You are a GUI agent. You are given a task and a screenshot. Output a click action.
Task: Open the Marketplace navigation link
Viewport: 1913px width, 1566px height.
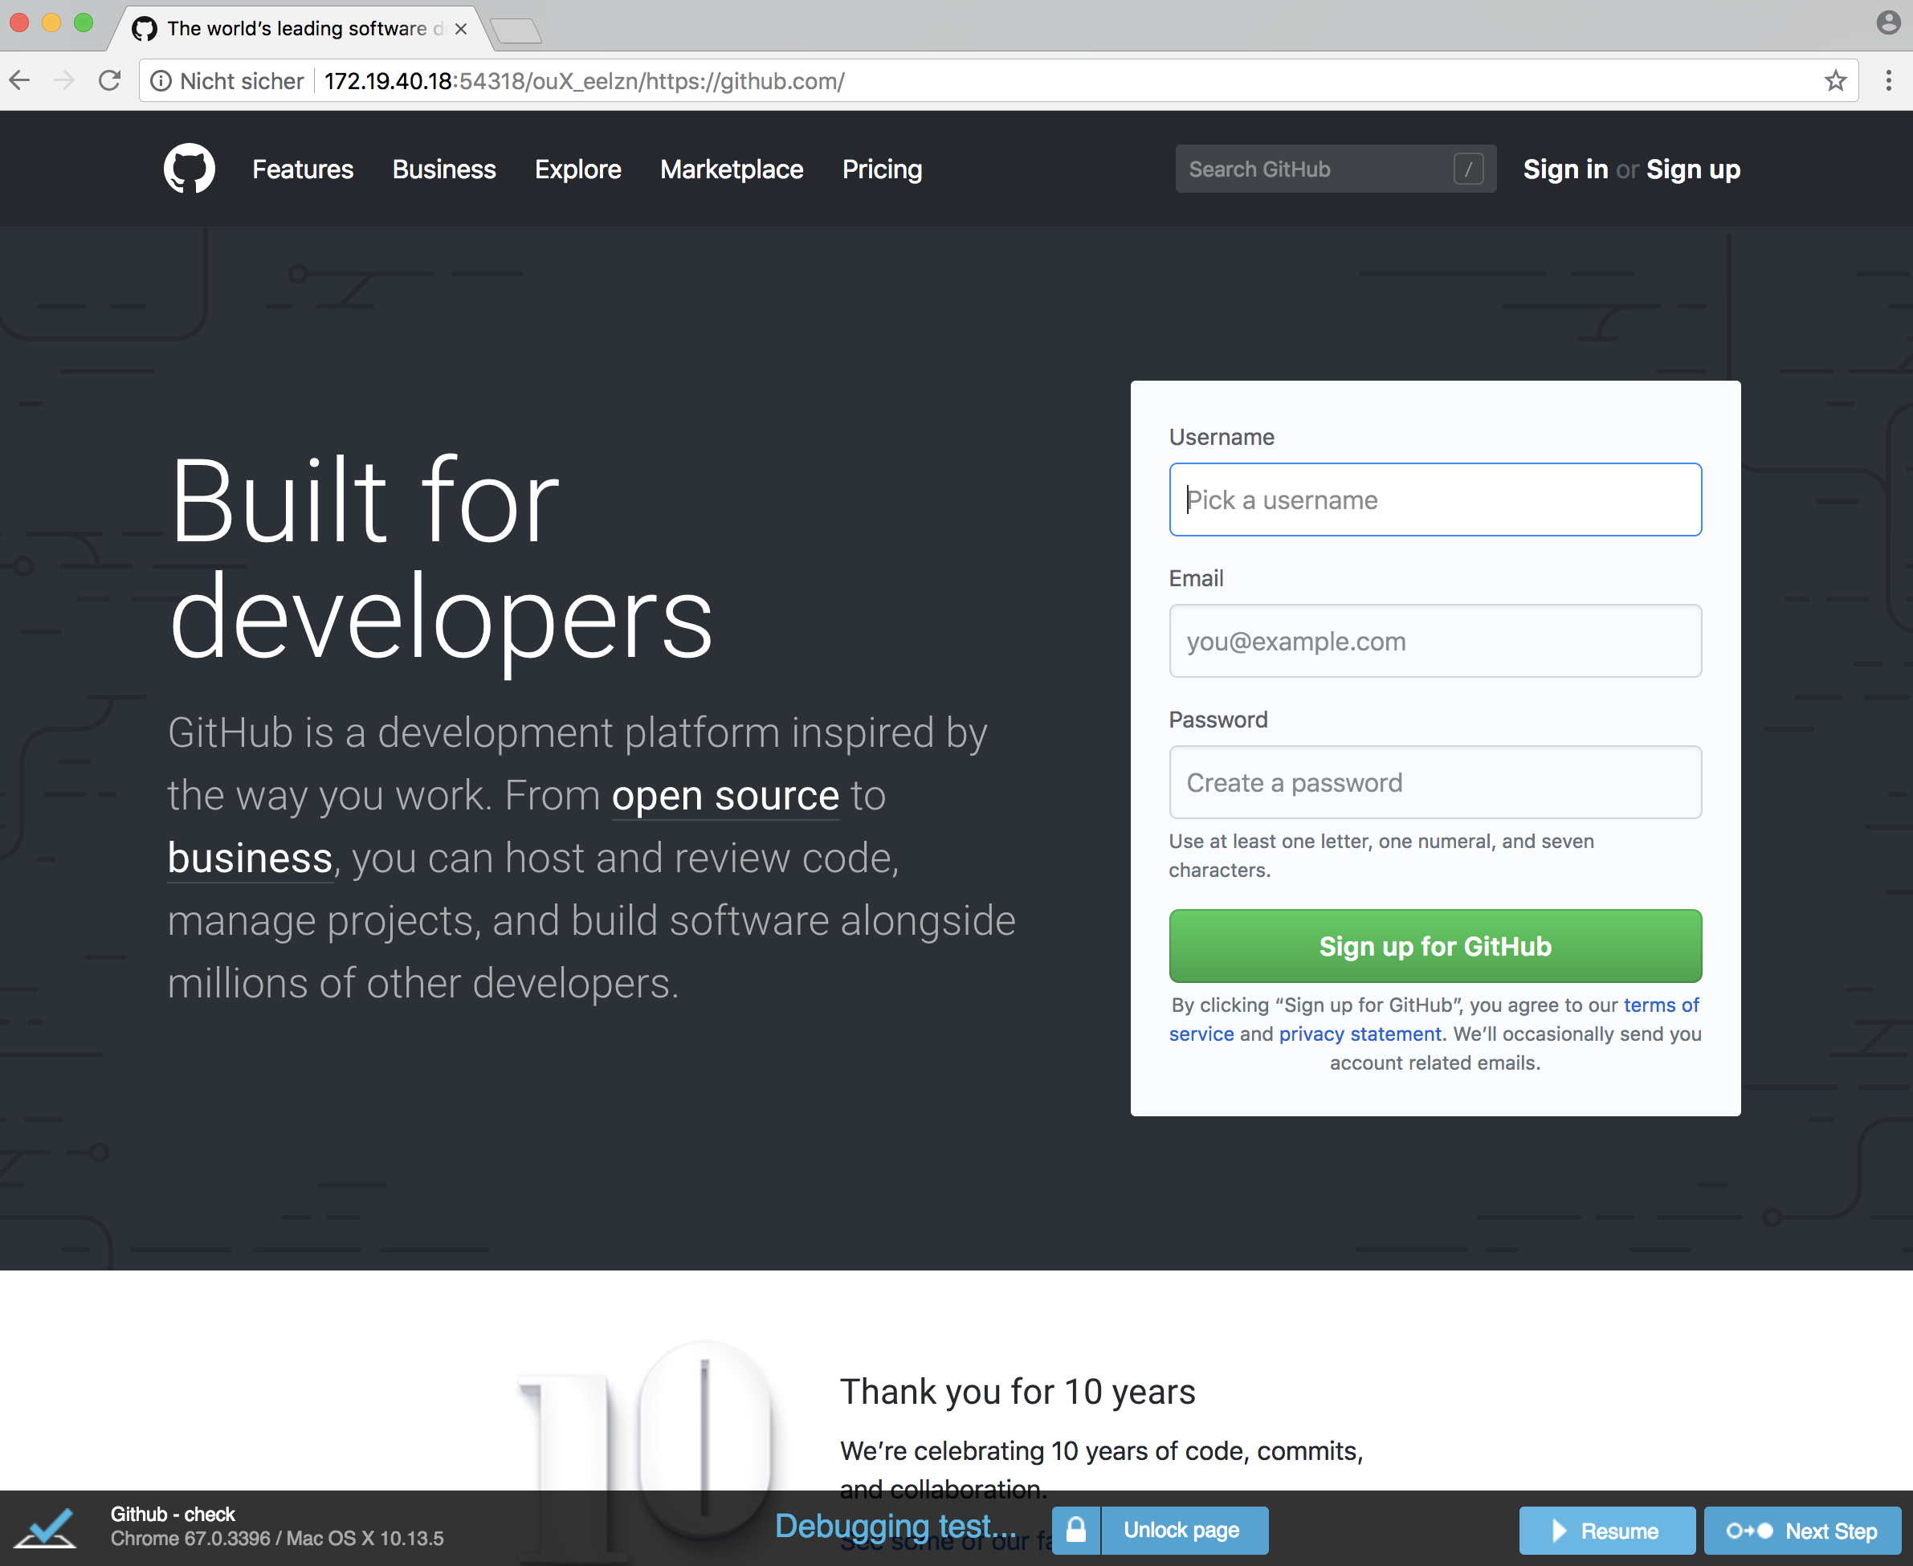731,169
